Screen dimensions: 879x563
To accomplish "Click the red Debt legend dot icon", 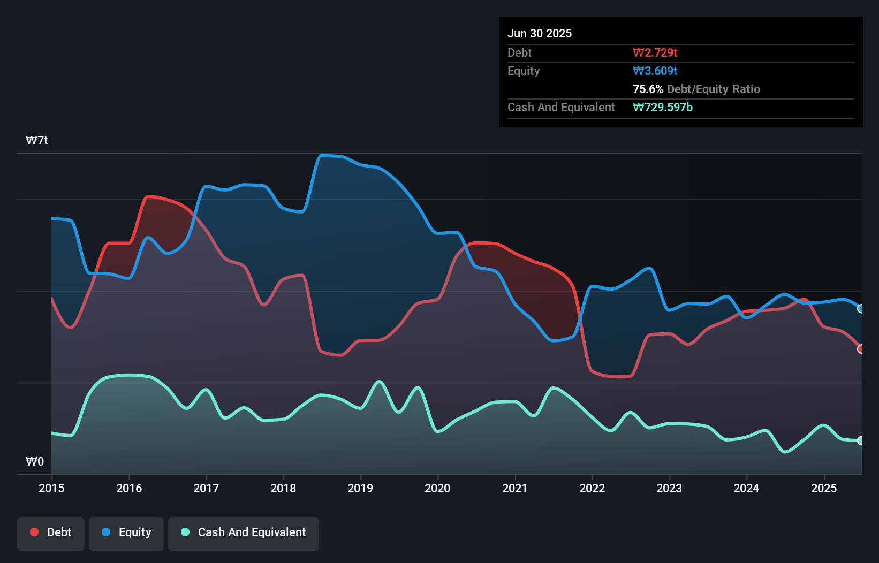I will pyautogui.click(x=33, y=532).
